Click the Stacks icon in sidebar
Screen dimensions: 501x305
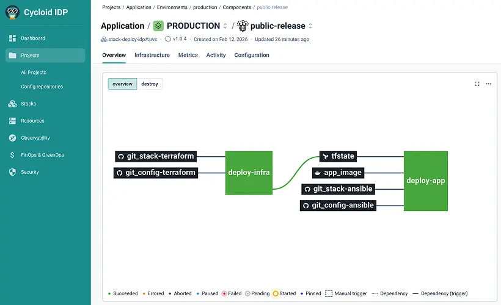(12, 104)
